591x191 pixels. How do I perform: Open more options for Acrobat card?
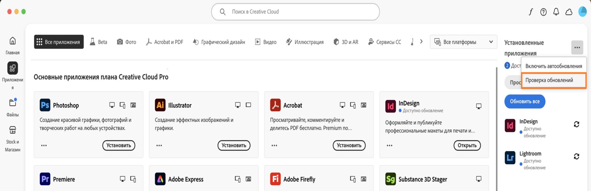pyautogui.click(x=274, y=145)
